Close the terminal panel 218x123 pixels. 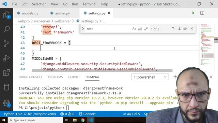(x=211, y=77)
